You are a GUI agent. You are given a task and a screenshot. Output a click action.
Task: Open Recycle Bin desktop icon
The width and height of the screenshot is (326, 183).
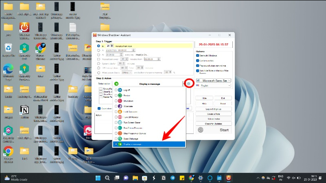click(8, 50)
